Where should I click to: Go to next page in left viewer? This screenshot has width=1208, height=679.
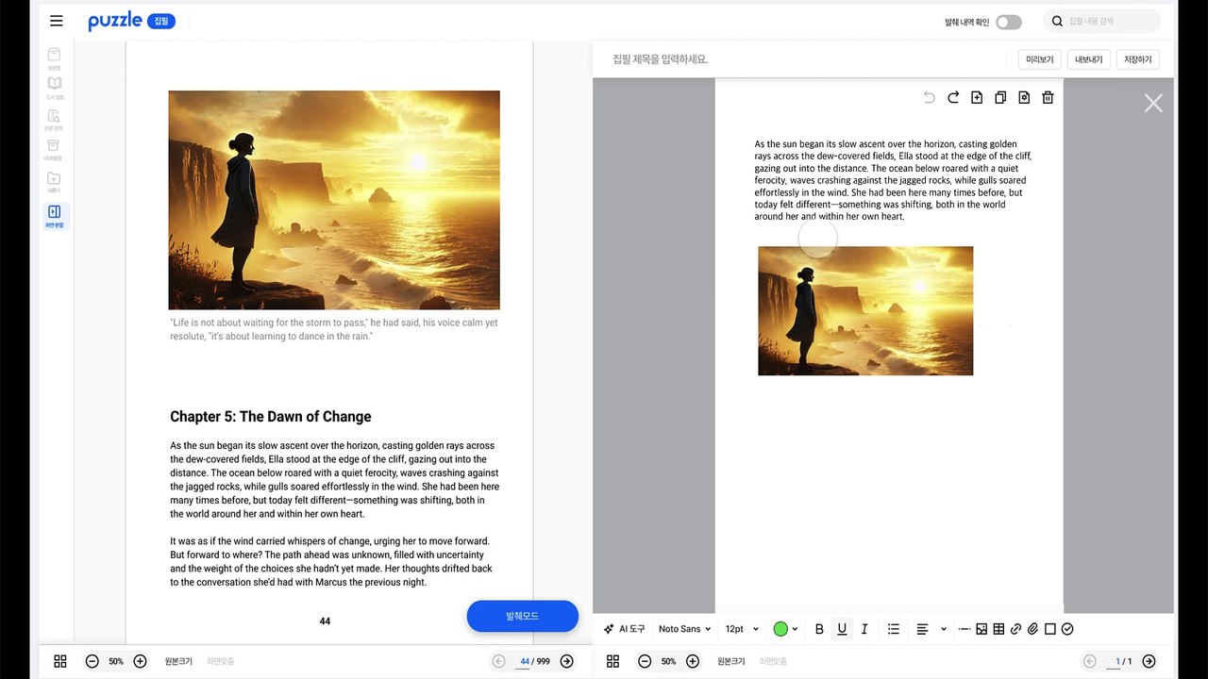tap(567, 661)
